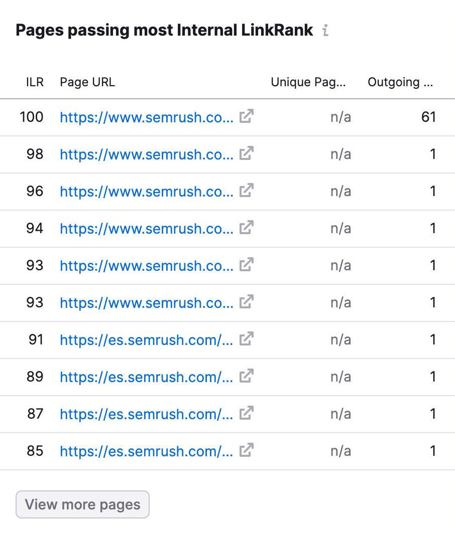The width and height of the screenshot is (455, 534).
Task: Open external link icon for ILR 98 row
Action: (246, 153)
